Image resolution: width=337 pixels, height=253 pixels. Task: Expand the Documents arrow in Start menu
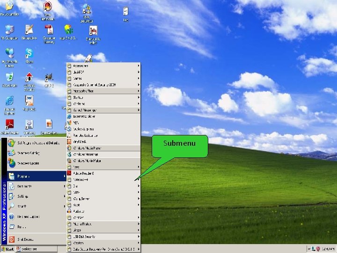click(64, 186)
